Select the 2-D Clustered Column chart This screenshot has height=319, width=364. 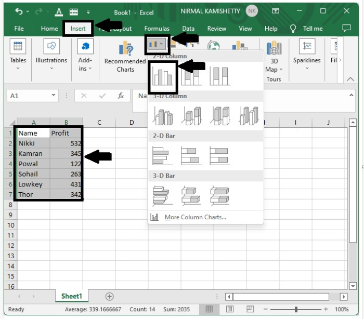click(163, 76)
